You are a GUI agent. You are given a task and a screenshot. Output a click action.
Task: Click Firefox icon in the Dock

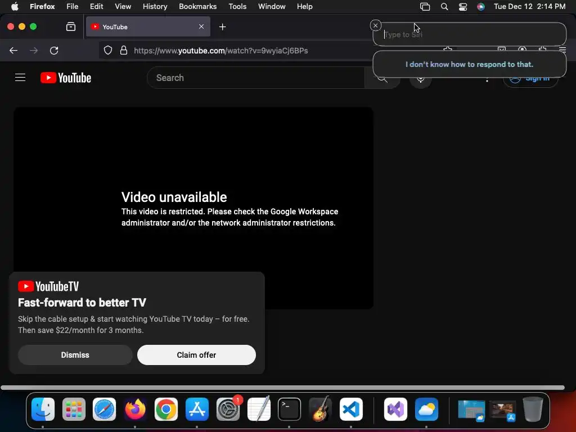click(x=135, y=409)
